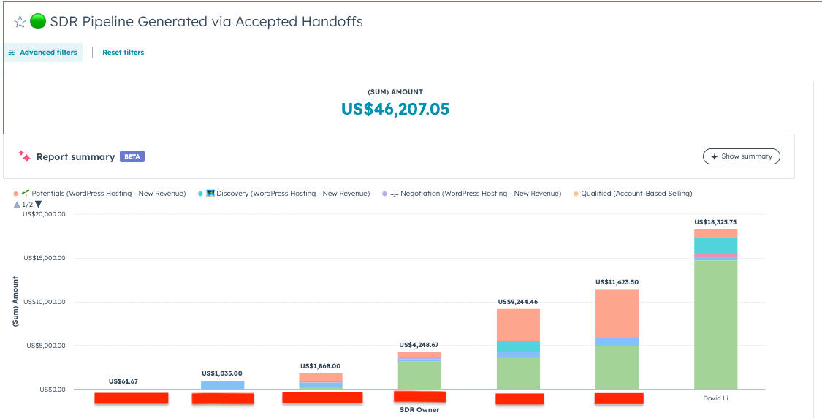Click the US$46,207.05 total amount

(x=395, y=110)
